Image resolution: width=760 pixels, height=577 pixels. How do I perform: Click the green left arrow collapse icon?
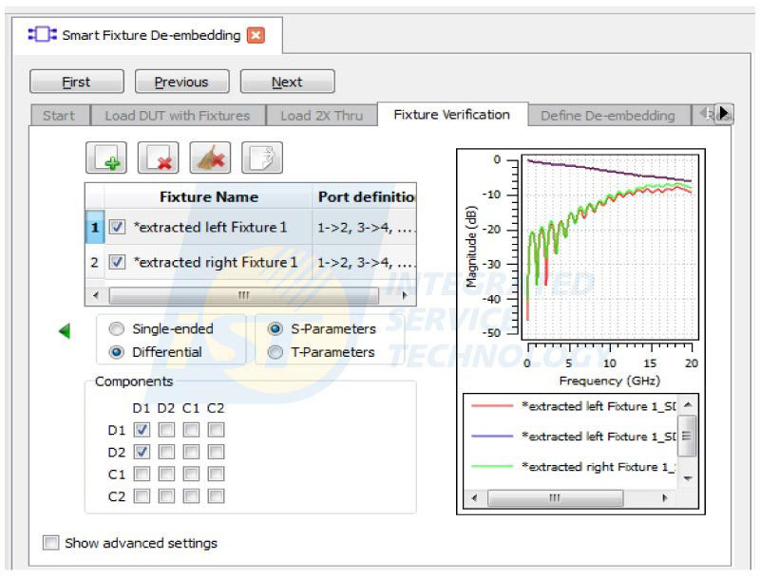[x=65, y=331]
